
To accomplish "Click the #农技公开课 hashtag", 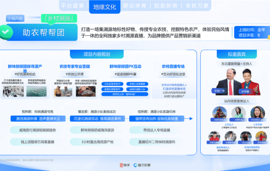I will point(75,74).
